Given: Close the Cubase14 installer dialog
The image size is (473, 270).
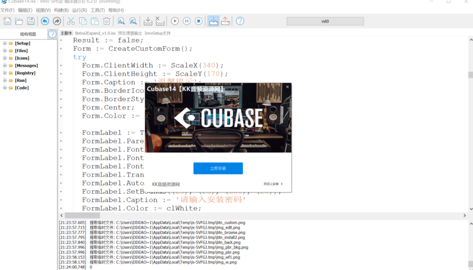Looking at the screenshot, I should (x=287, y=87).
